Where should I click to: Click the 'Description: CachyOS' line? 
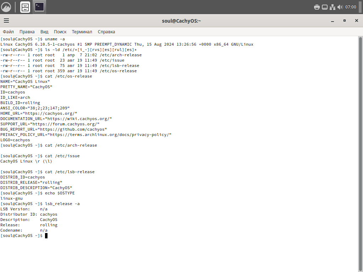[x=29, y=220]
